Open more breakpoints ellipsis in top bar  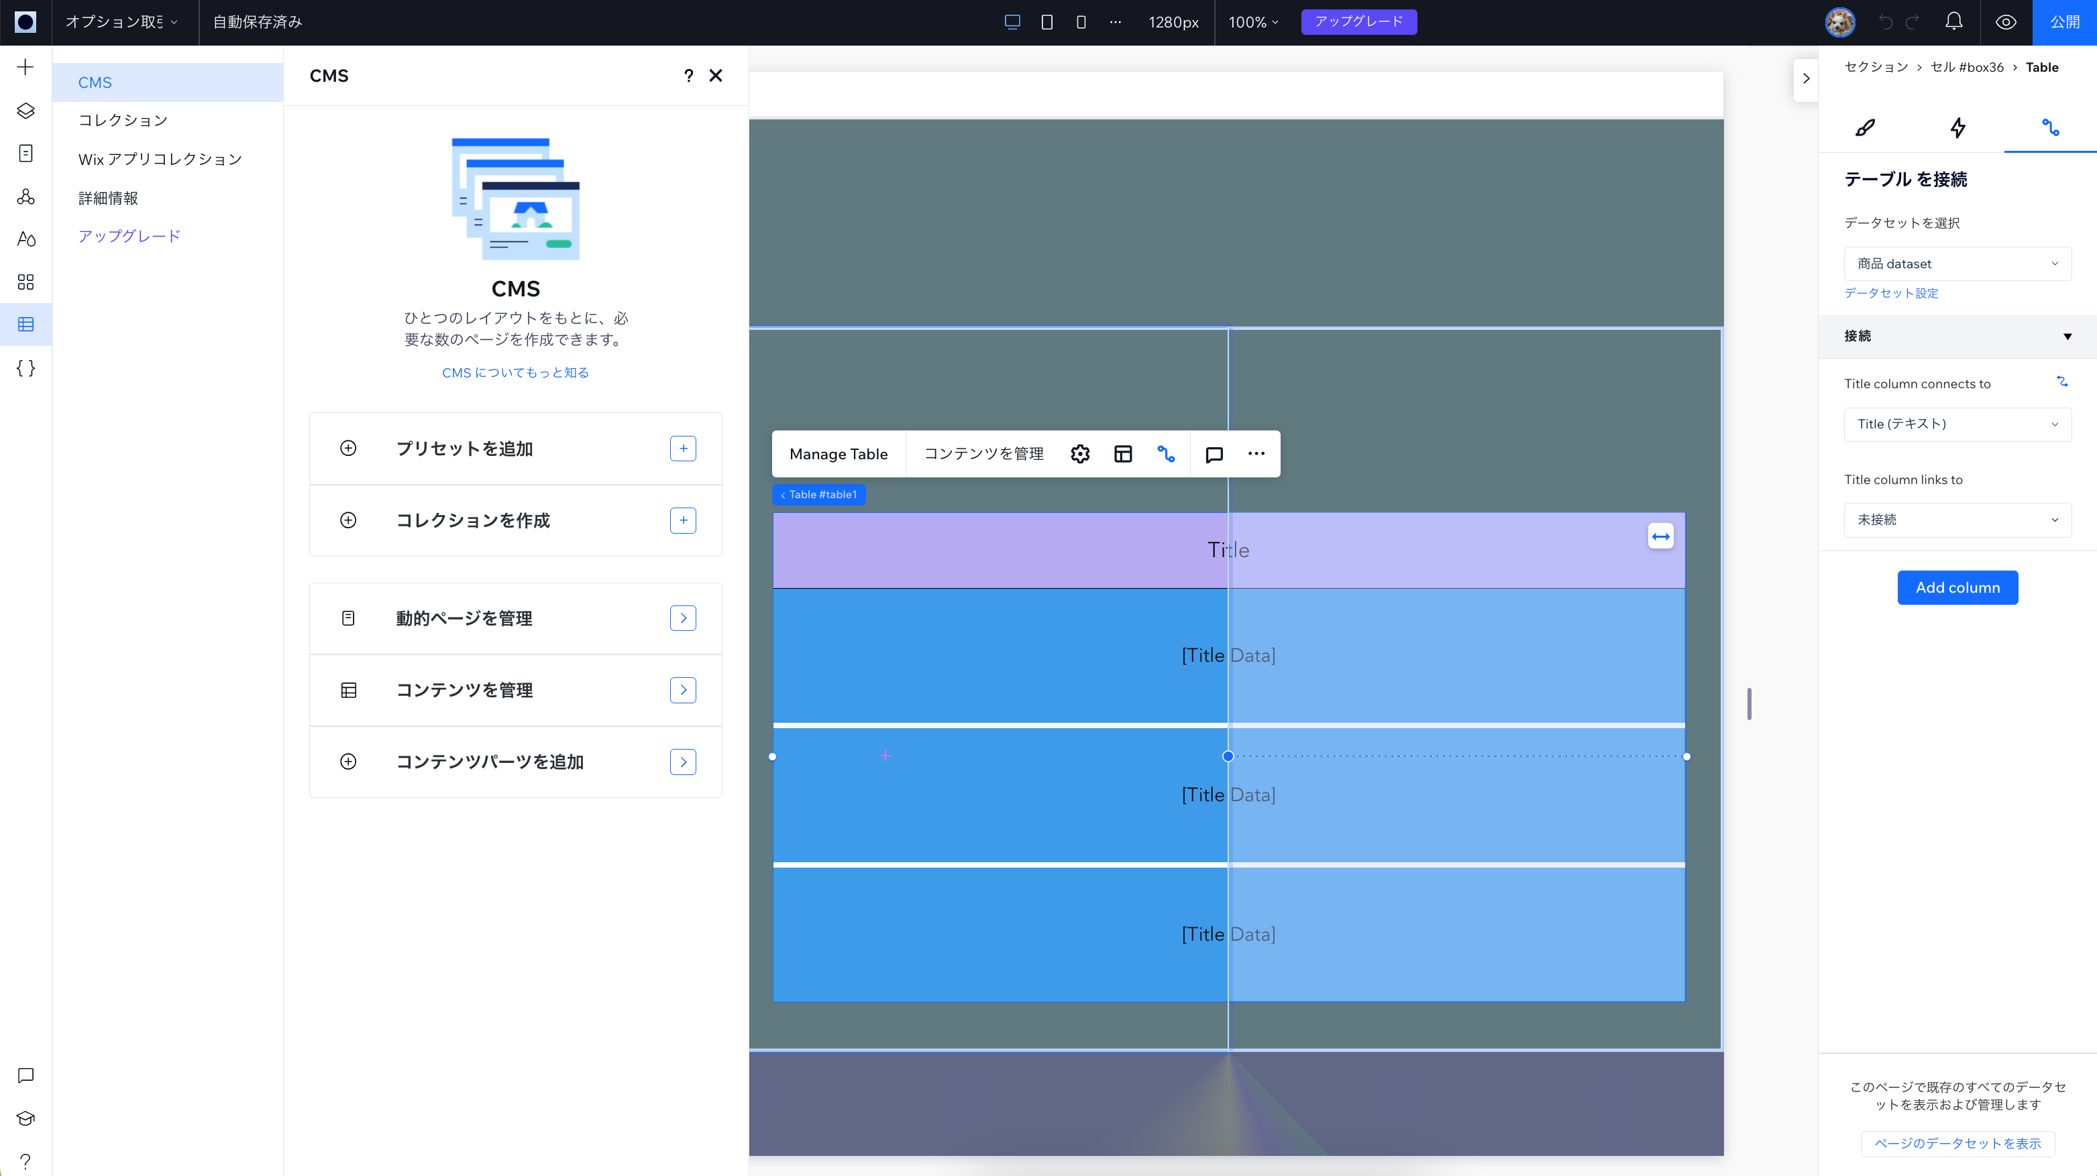click(1116, 22)
